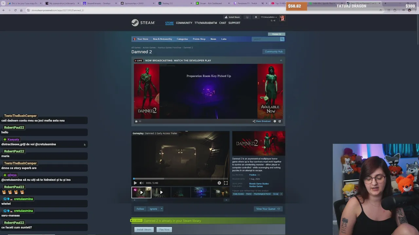419x235 pixels.
Task: Open CHAT from the Steam header
Action: pyautogui.click(x=223, y=23)
